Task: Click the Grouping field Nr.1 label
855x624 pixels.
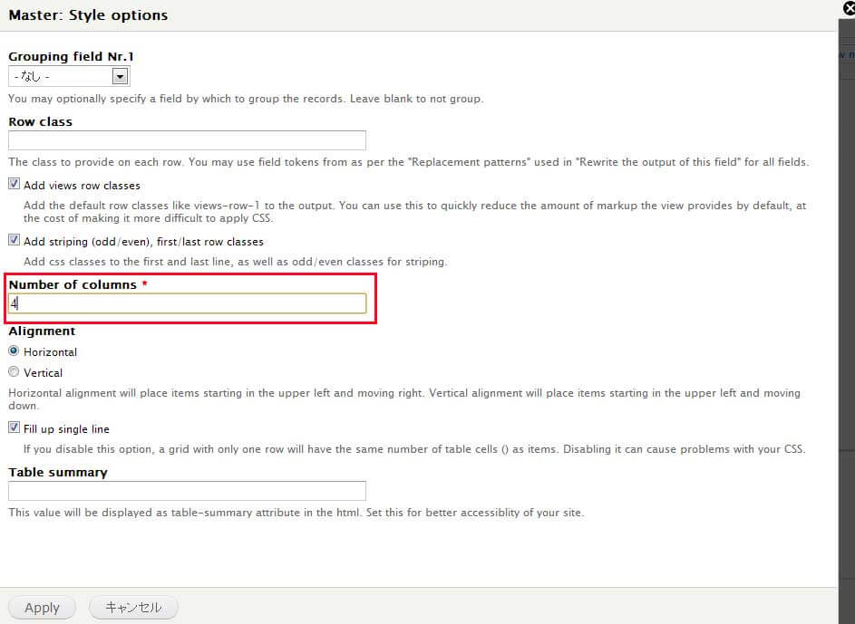Action: pyautogui.click(x=72, y=57)
